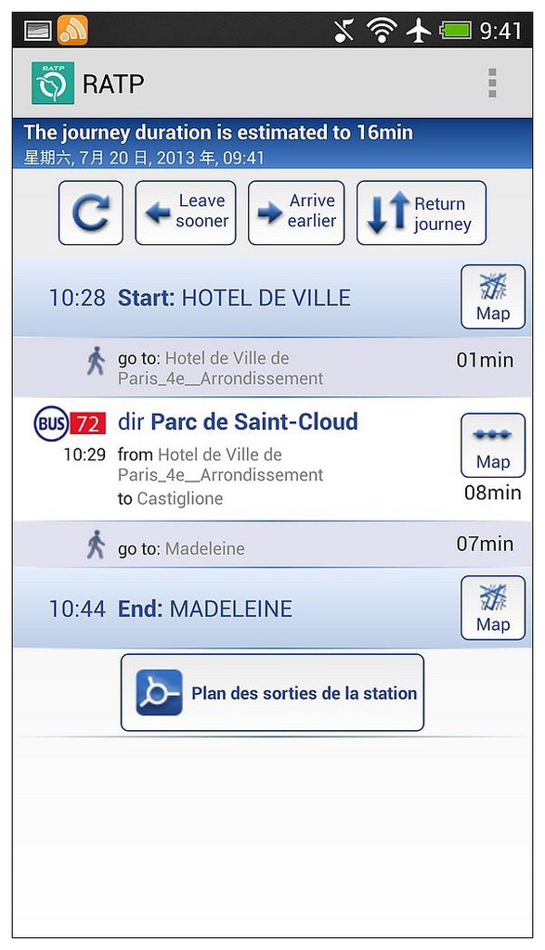
Task: Tap the Plan des sorties de la station button
Action: pos(272,692)
